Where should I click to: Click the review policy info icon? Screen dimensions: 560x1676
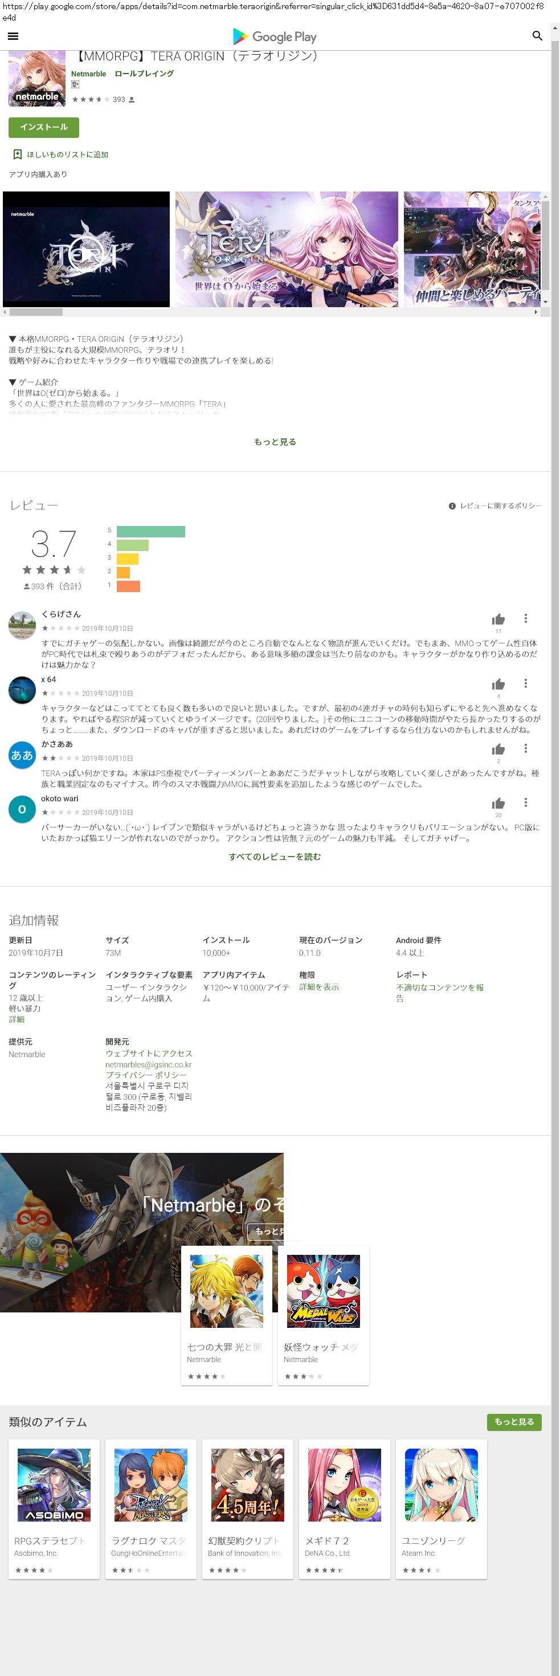(452, 505)
